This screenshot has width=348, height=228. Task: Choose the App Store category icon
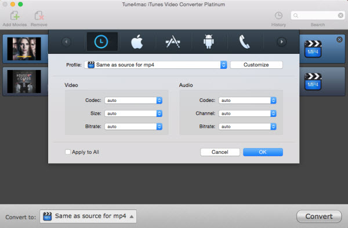coord(173,42)
